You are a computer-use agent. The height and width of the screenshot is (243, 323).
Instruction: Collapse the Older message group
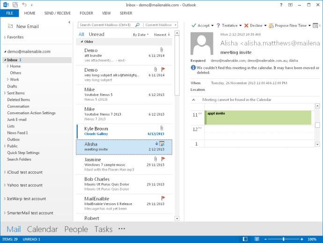[82, 42]
